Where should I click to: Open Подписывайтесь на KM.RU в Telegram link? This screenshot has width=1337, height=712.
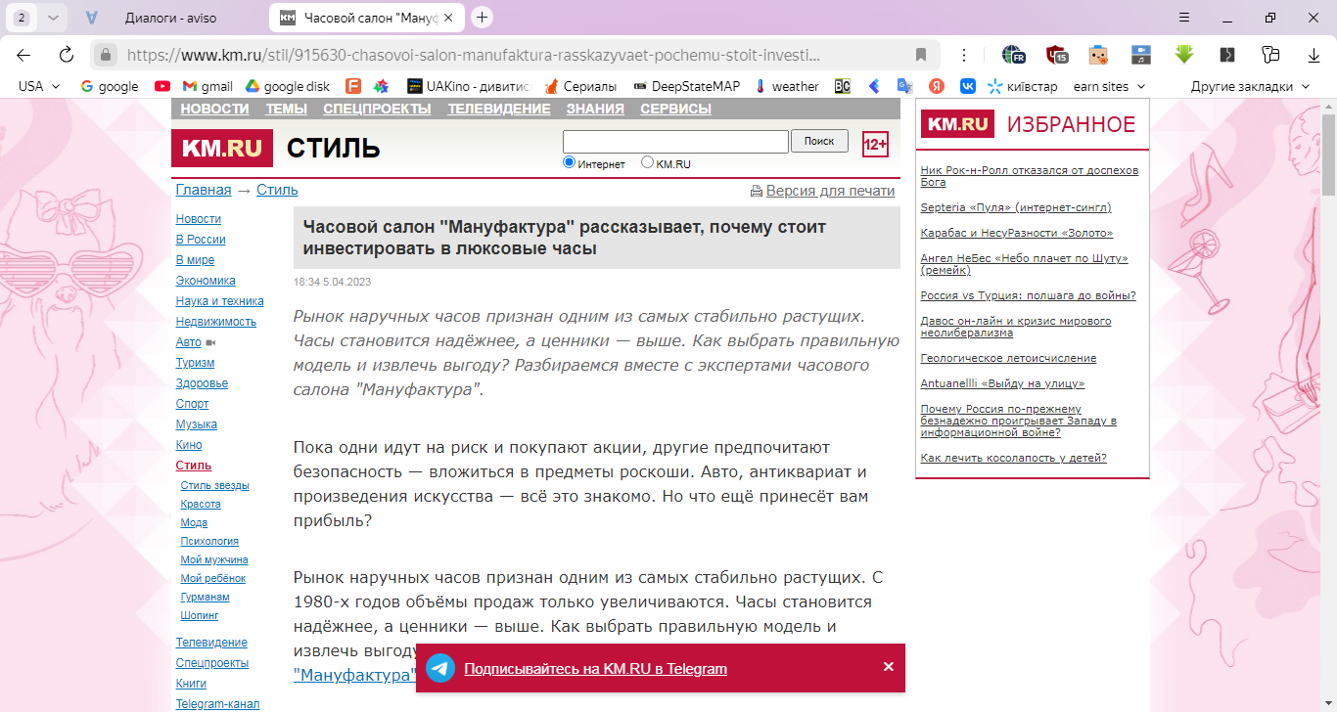(x=595, y=669)
